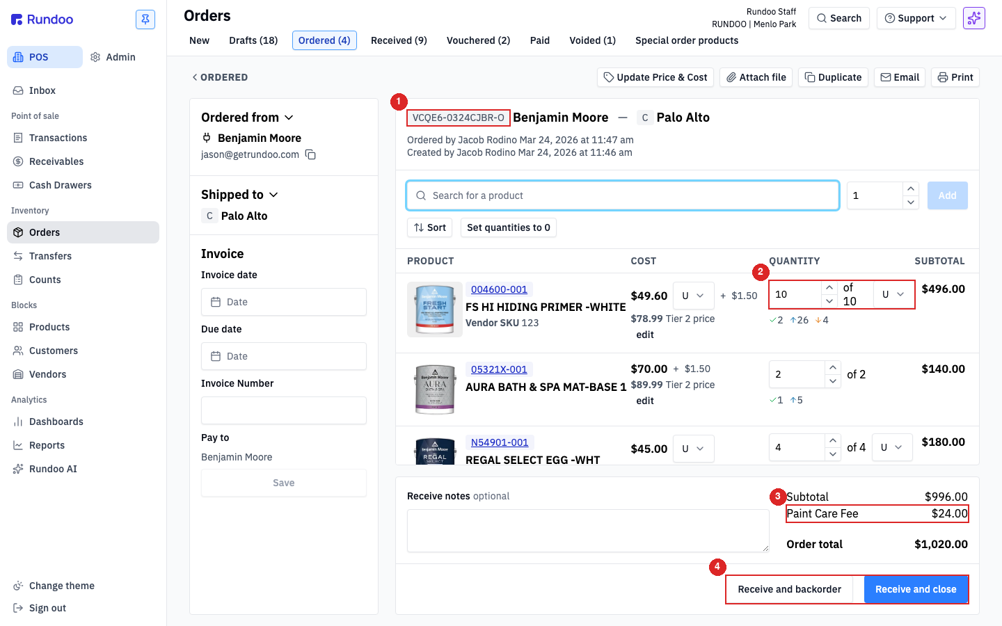Switch to the POS mode
Screen dimensions: 1002x626
(x=45, y=57)
